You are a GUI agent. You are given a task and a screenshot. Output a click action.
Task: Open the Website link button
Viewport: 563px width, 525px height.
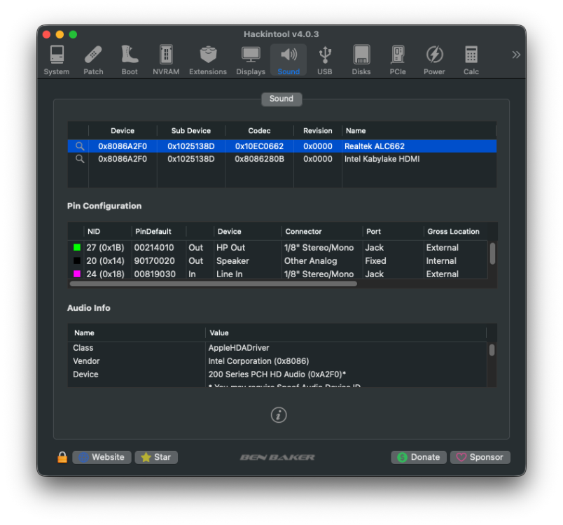click(x=102, y=457)
